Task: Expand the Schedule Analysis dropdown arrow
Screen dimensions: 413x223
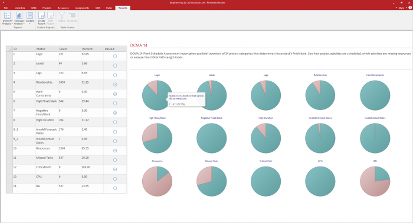Action: coord(24,24)
